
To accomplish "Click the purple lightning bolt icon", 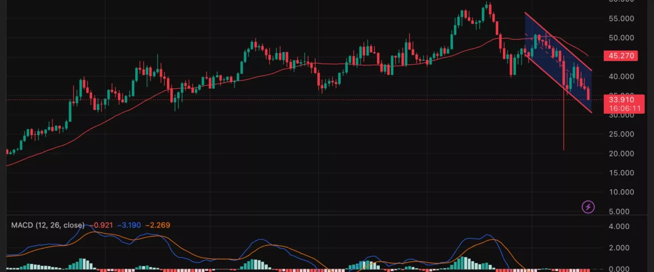I will pyautogui.click(x=588, y=207).
